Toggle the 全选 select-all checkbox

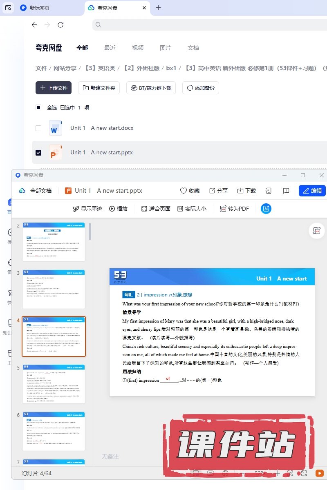coord(38,107)
